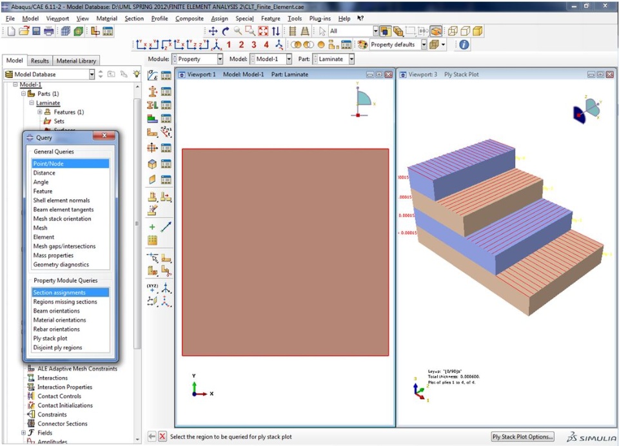Click the Auto-Fit View icon
The image size is (619, 446).
coord(263,31)
